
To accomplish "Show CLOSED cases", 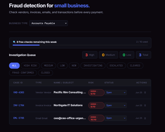I will coord(45,73).
